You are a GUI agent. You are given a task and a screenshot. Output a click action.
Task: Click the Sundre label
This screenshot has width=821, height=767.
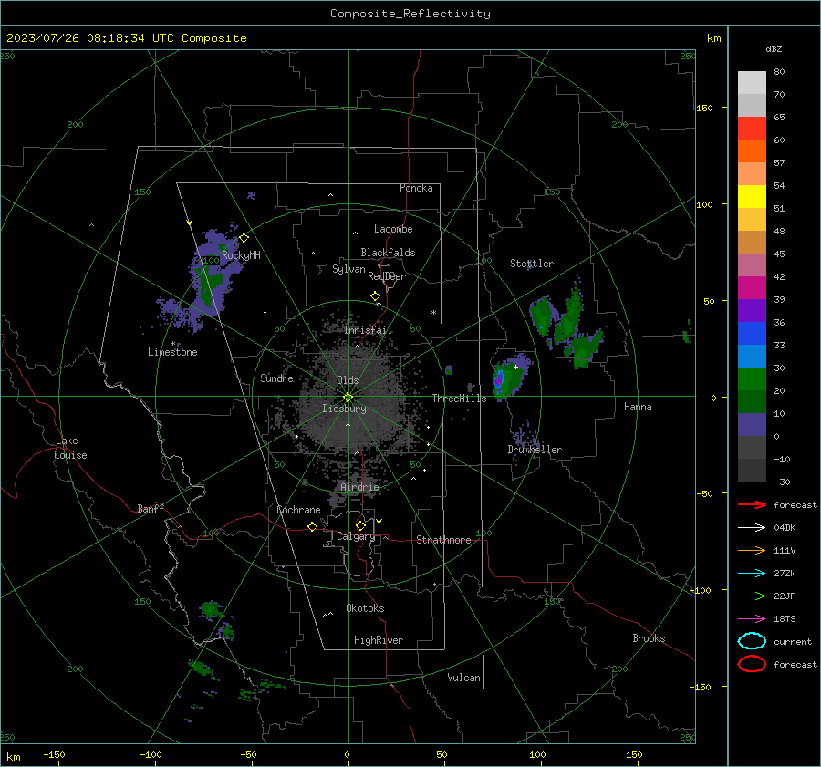(x=277, y=378)
